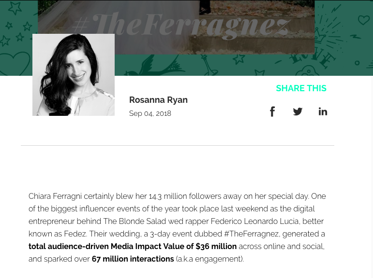Share the article on Facebook
This screenshot has width=373, height=278.
point(272,111)
